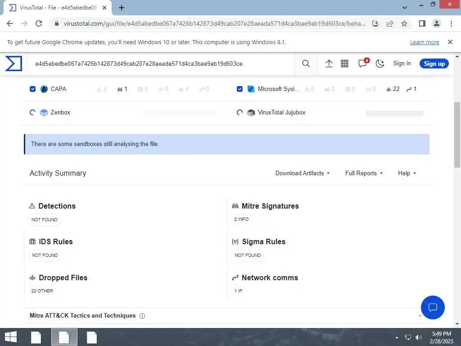Image resolution: width=461 pixels, height=346 pixels.
Task: Open the blue chat bubble widget
Action: coord(433,307)
